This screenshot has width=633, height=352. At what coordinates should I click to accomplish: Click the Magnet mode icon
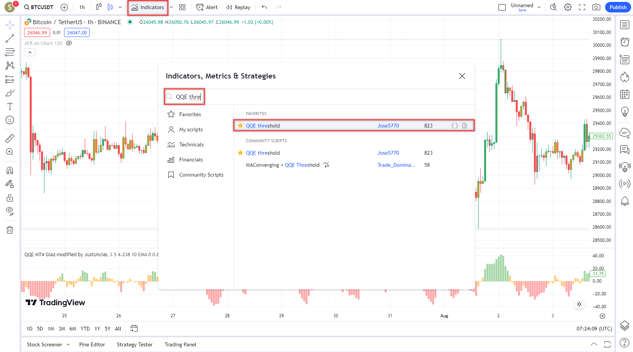(10, 171)
